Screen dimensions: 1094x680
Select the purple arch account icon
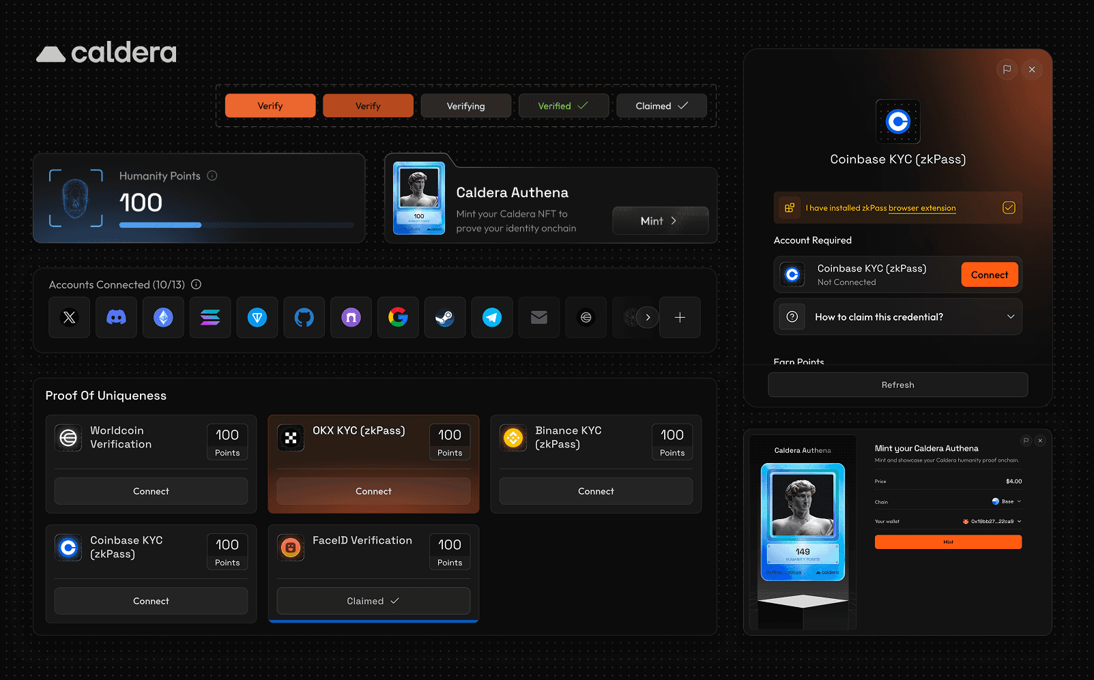351,317
